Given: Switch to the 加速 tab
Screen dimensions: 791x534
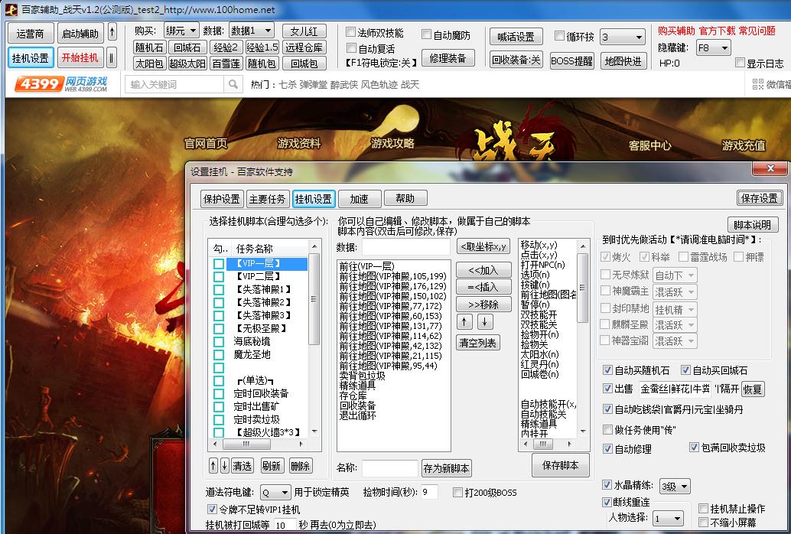Looking at the screenshot, I should click(x=360, y=198).
